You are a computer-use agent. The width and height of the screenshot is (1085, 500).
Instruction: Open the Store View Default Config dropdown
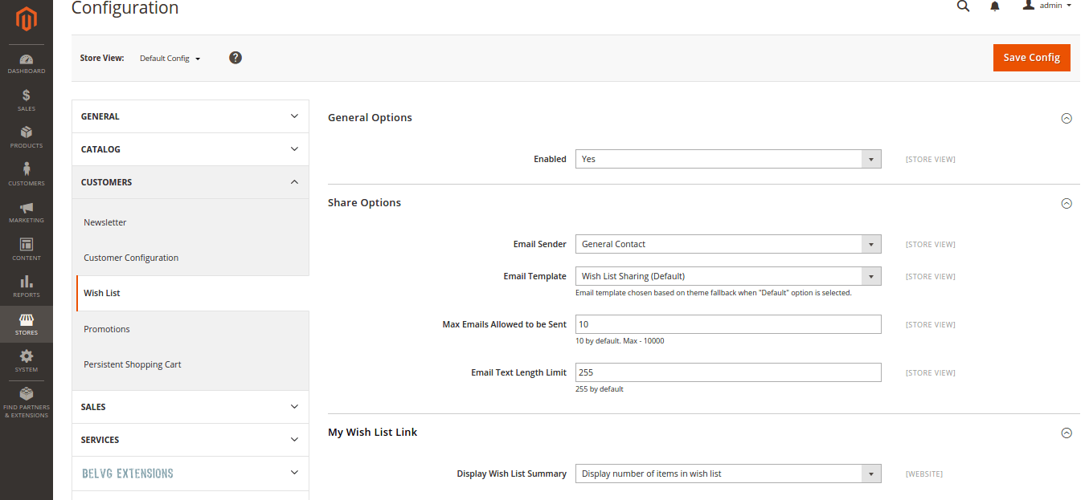coord(170,59)
